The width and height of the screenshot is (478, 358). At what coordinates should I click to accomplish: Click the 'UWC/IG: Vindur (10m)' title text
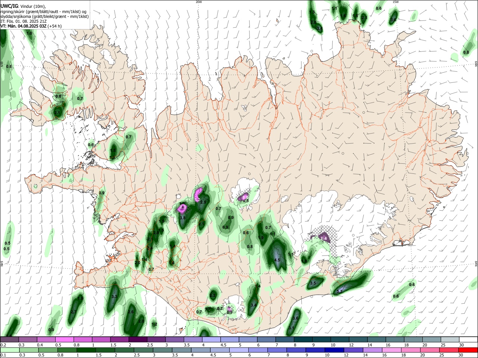click(23, 6)
